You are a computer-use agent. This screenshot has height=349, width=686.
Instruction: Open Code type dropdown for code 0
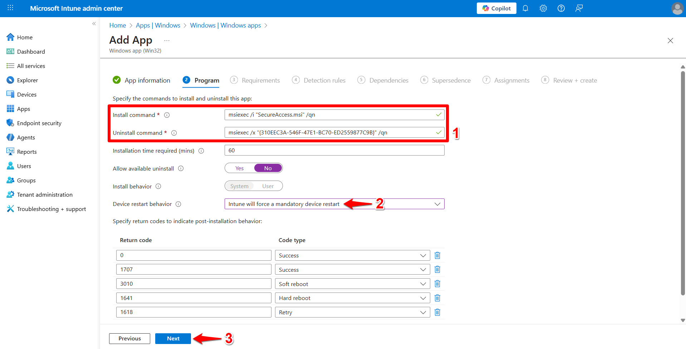352,255
